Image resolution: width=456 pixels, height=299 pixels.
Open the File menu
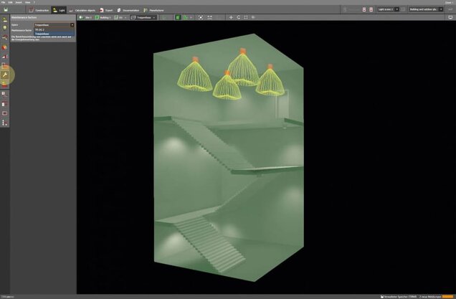pos(3,2)
